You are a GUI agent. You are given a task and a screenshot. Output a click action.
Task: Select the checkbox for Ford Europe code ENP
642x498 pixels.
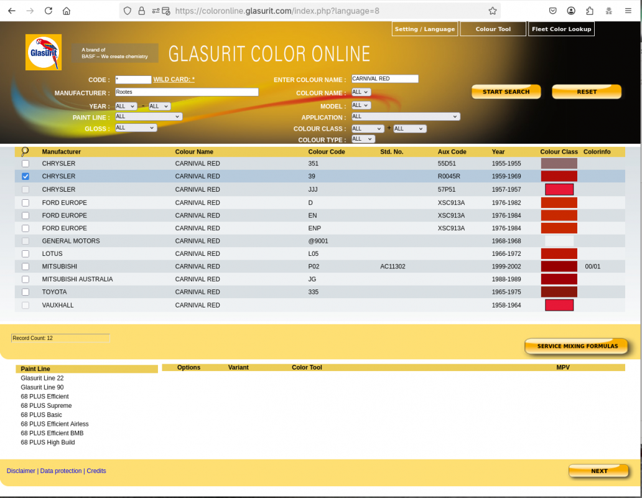(26, 228)
